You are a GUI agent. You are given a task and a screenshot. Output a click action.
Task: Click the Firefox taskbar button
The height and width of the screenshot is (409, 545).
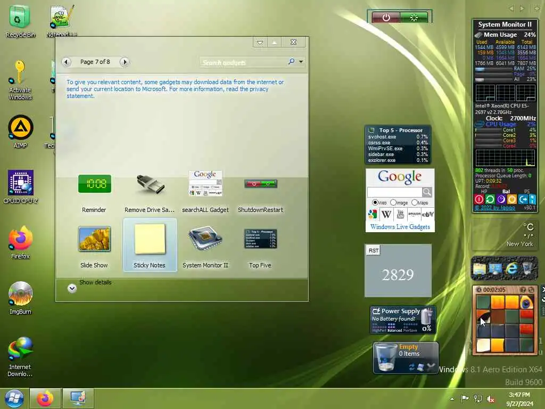point(45,398)
